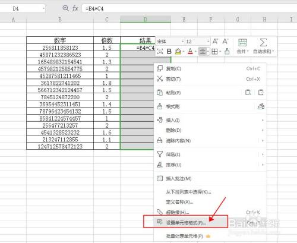The width and height of the screenshot is (297, 243).
Task: Click the merge cells (合并) icon
Action: click(242, 43)
